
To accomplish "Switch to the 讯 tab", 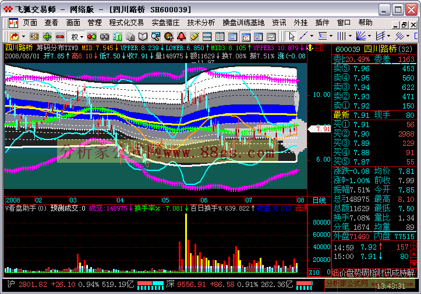I will click(388, 272).
